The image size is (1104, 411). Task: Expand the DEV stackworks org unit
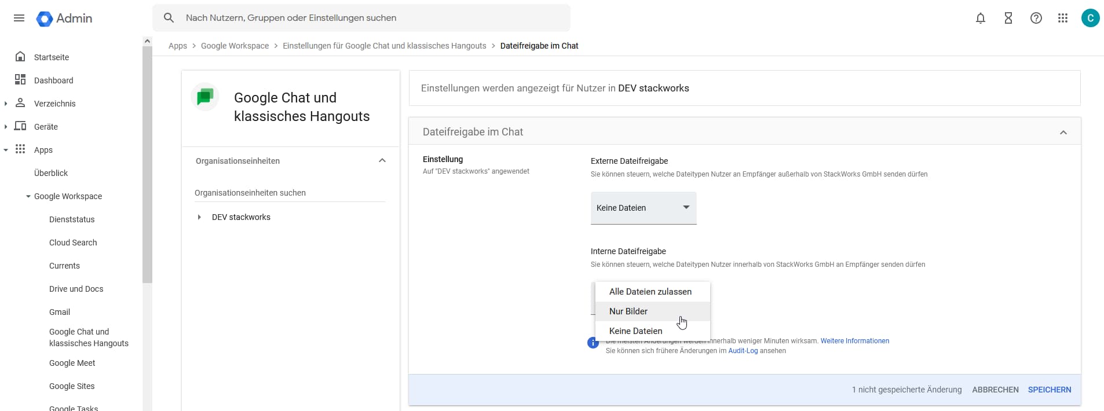click(x=199, y=217)
